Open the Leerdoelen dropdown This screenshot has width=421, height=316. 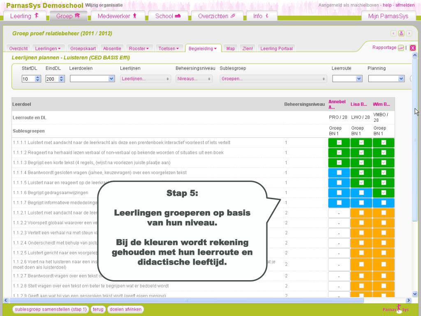pos(93,79)
